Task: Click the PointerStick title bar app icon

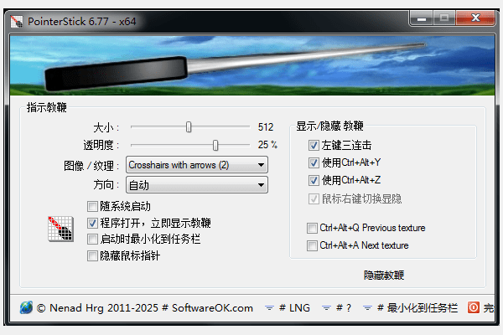Action: pyautogui.click(x=17, y=22)
